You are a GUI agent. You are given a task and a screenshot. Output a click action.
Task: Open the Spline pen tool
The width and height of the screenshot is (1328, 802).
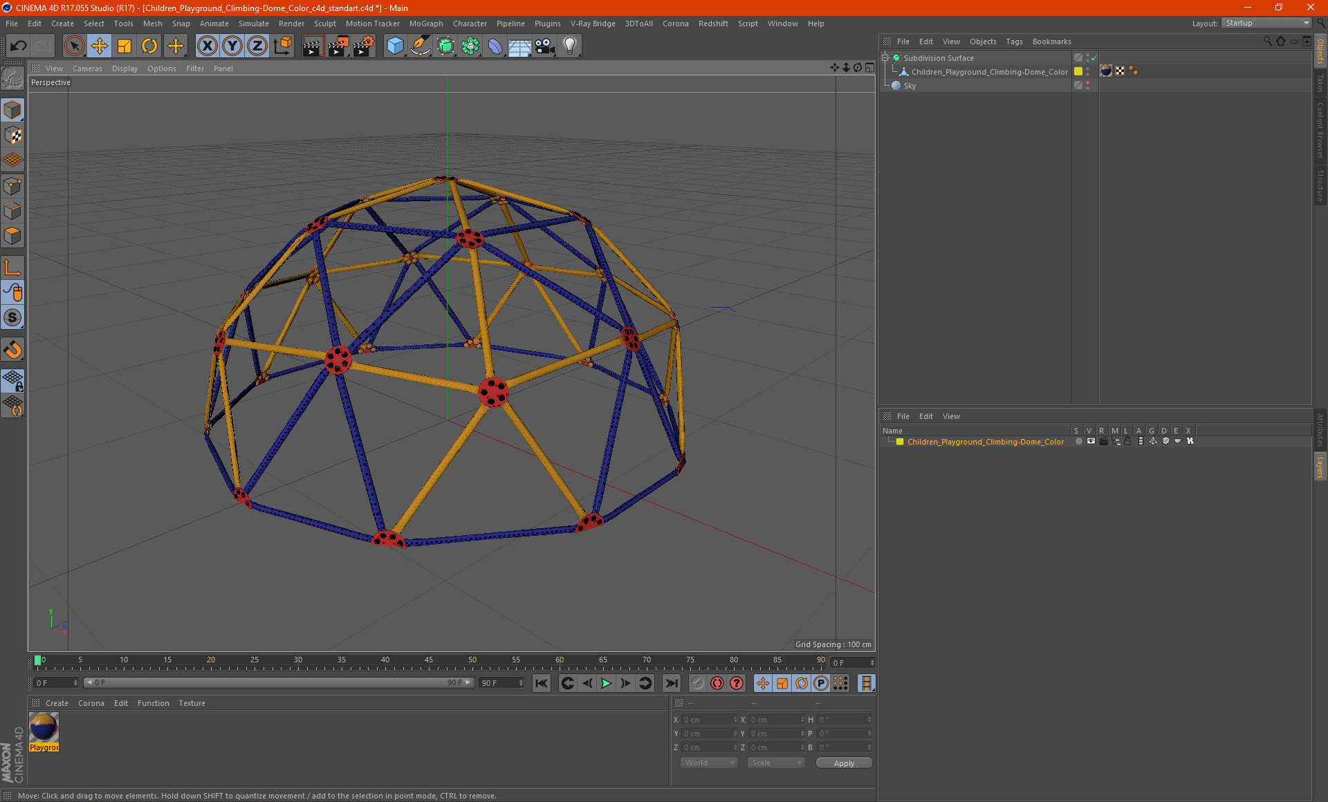(420, 46)
